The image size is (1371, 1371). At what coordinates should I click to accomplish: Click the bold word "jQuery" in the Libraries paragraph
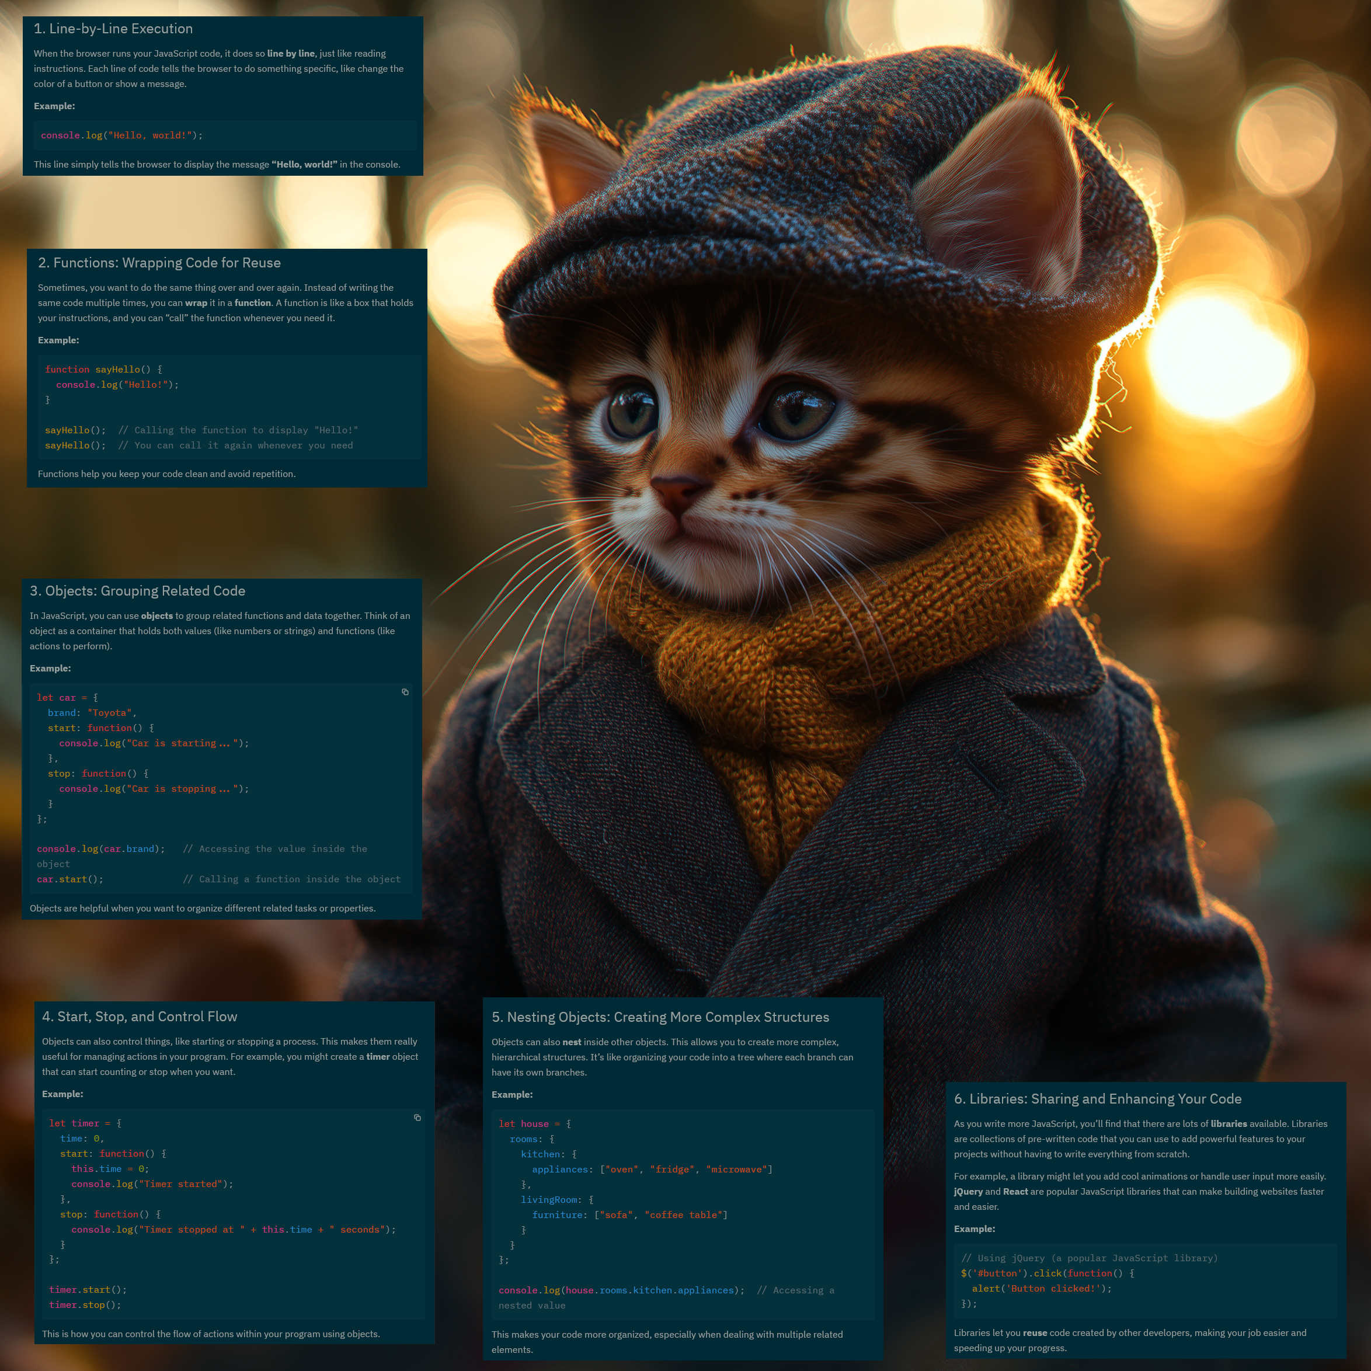[x=968, y=1192]
